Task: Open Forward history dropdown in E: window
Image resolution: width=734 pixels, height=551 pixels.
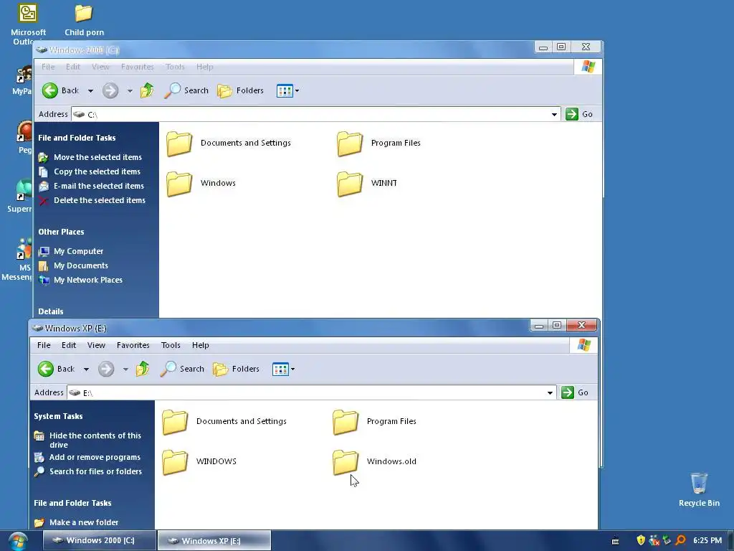Action: pos(125,369)
